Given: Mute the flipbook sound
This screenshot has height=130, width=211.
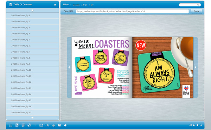Looking at the screenshot, I should [x=65, y=125].
